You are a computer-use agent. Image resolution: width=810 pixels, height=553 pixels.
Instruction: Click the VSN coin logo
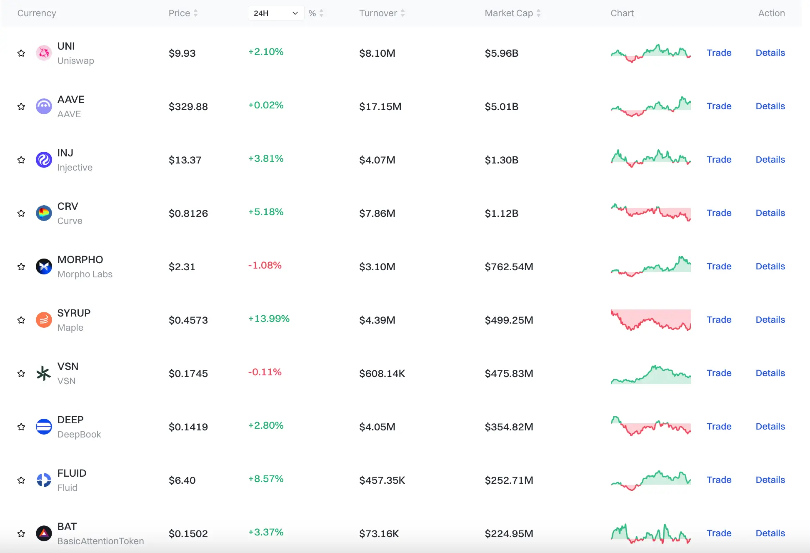[44, 373]
